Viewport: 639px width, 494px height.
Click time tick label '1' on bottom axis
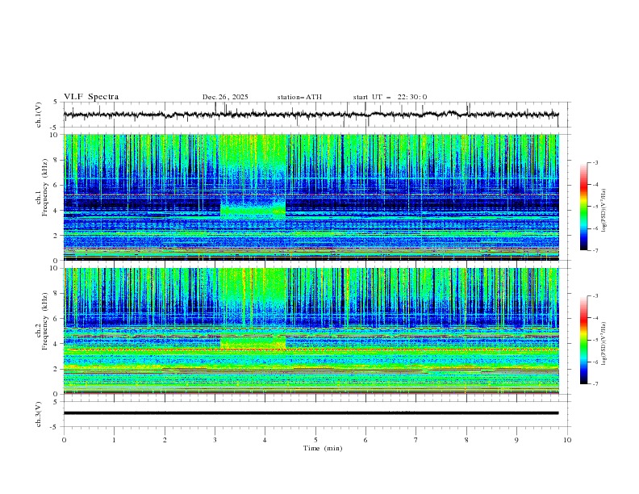coord(115,440)
